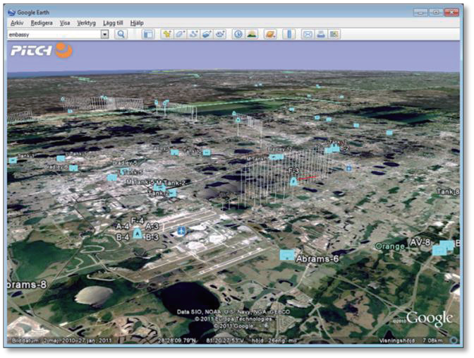The height and width of the screenshot is (358, 474).
Task: Click the Abrams-6 marker square
Action: (287, 255)
